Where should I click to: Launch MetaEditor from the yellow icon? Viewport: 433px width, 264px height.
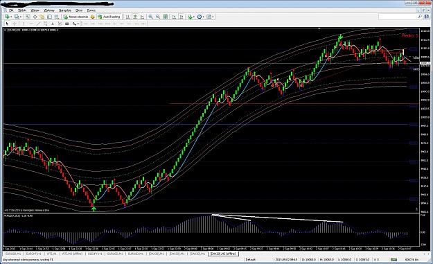click(x=93, y=17)
